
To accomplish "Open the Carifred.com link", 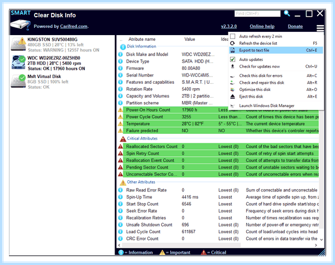I will (74, 26).
